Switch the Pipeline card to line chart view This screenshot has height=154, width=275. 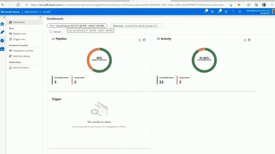(140, 40)
